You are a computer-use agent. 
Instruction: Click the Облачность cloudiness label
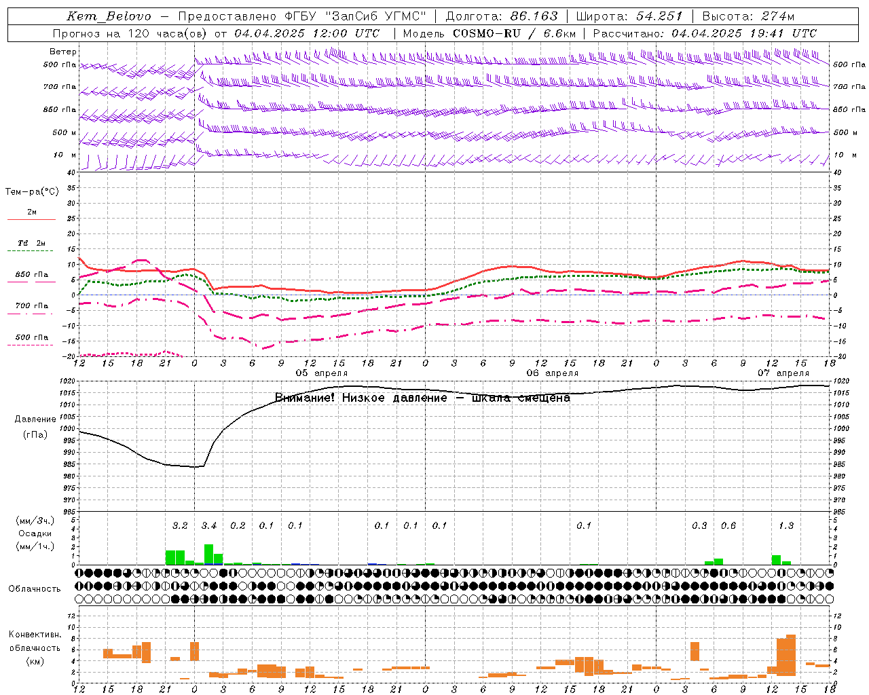click(35, 589)
